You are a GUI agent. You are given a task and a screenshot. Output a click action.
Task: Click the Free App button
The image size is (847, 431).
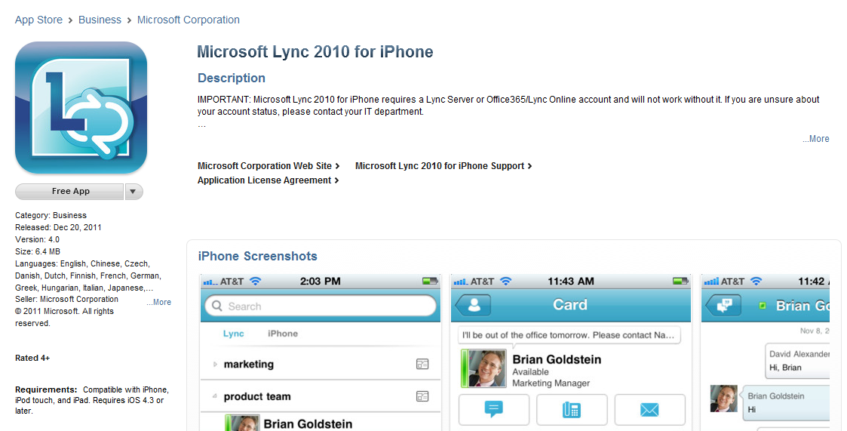[x=69, y=192]
